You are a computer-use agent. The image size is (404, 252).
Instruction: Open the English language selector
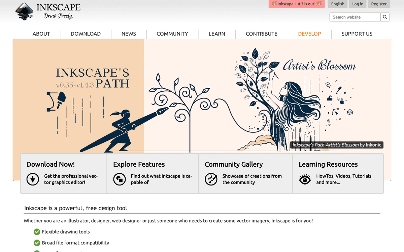(x=337, y=4)
